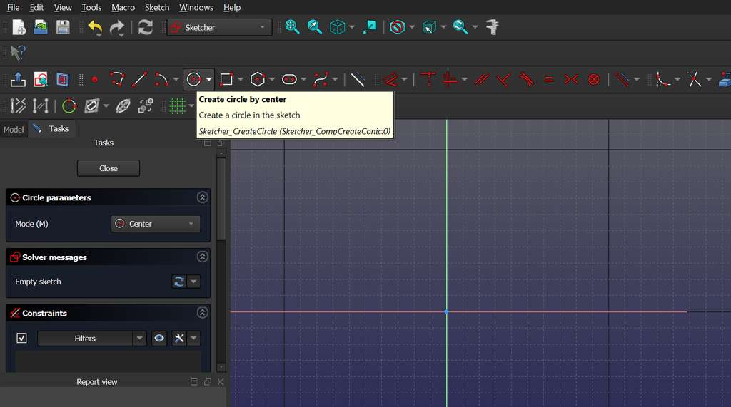Screen dimensions: 731x407
Task: Open the Macro menu
Action: (x=123, y=7)
